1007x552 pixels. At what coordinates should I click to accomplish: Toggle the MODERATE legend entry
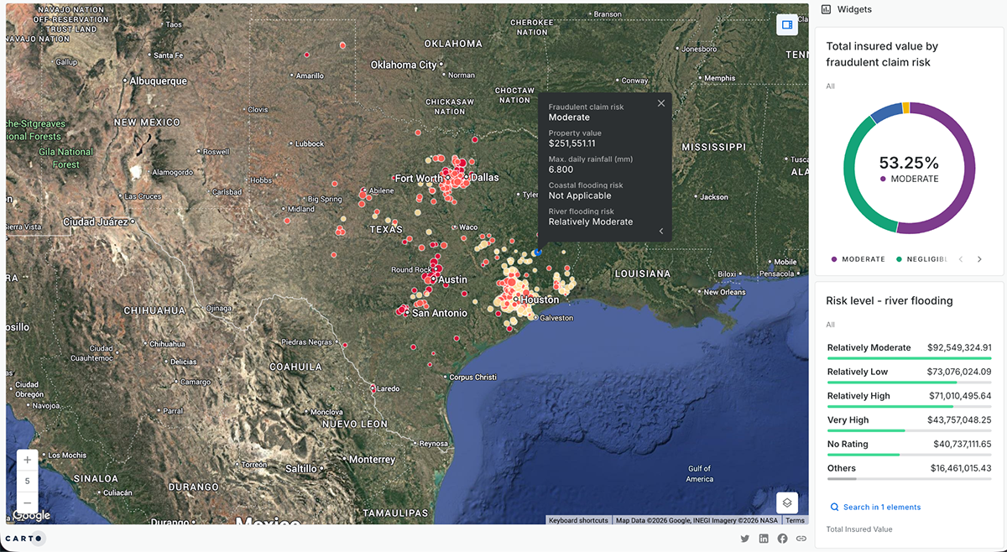858,259
